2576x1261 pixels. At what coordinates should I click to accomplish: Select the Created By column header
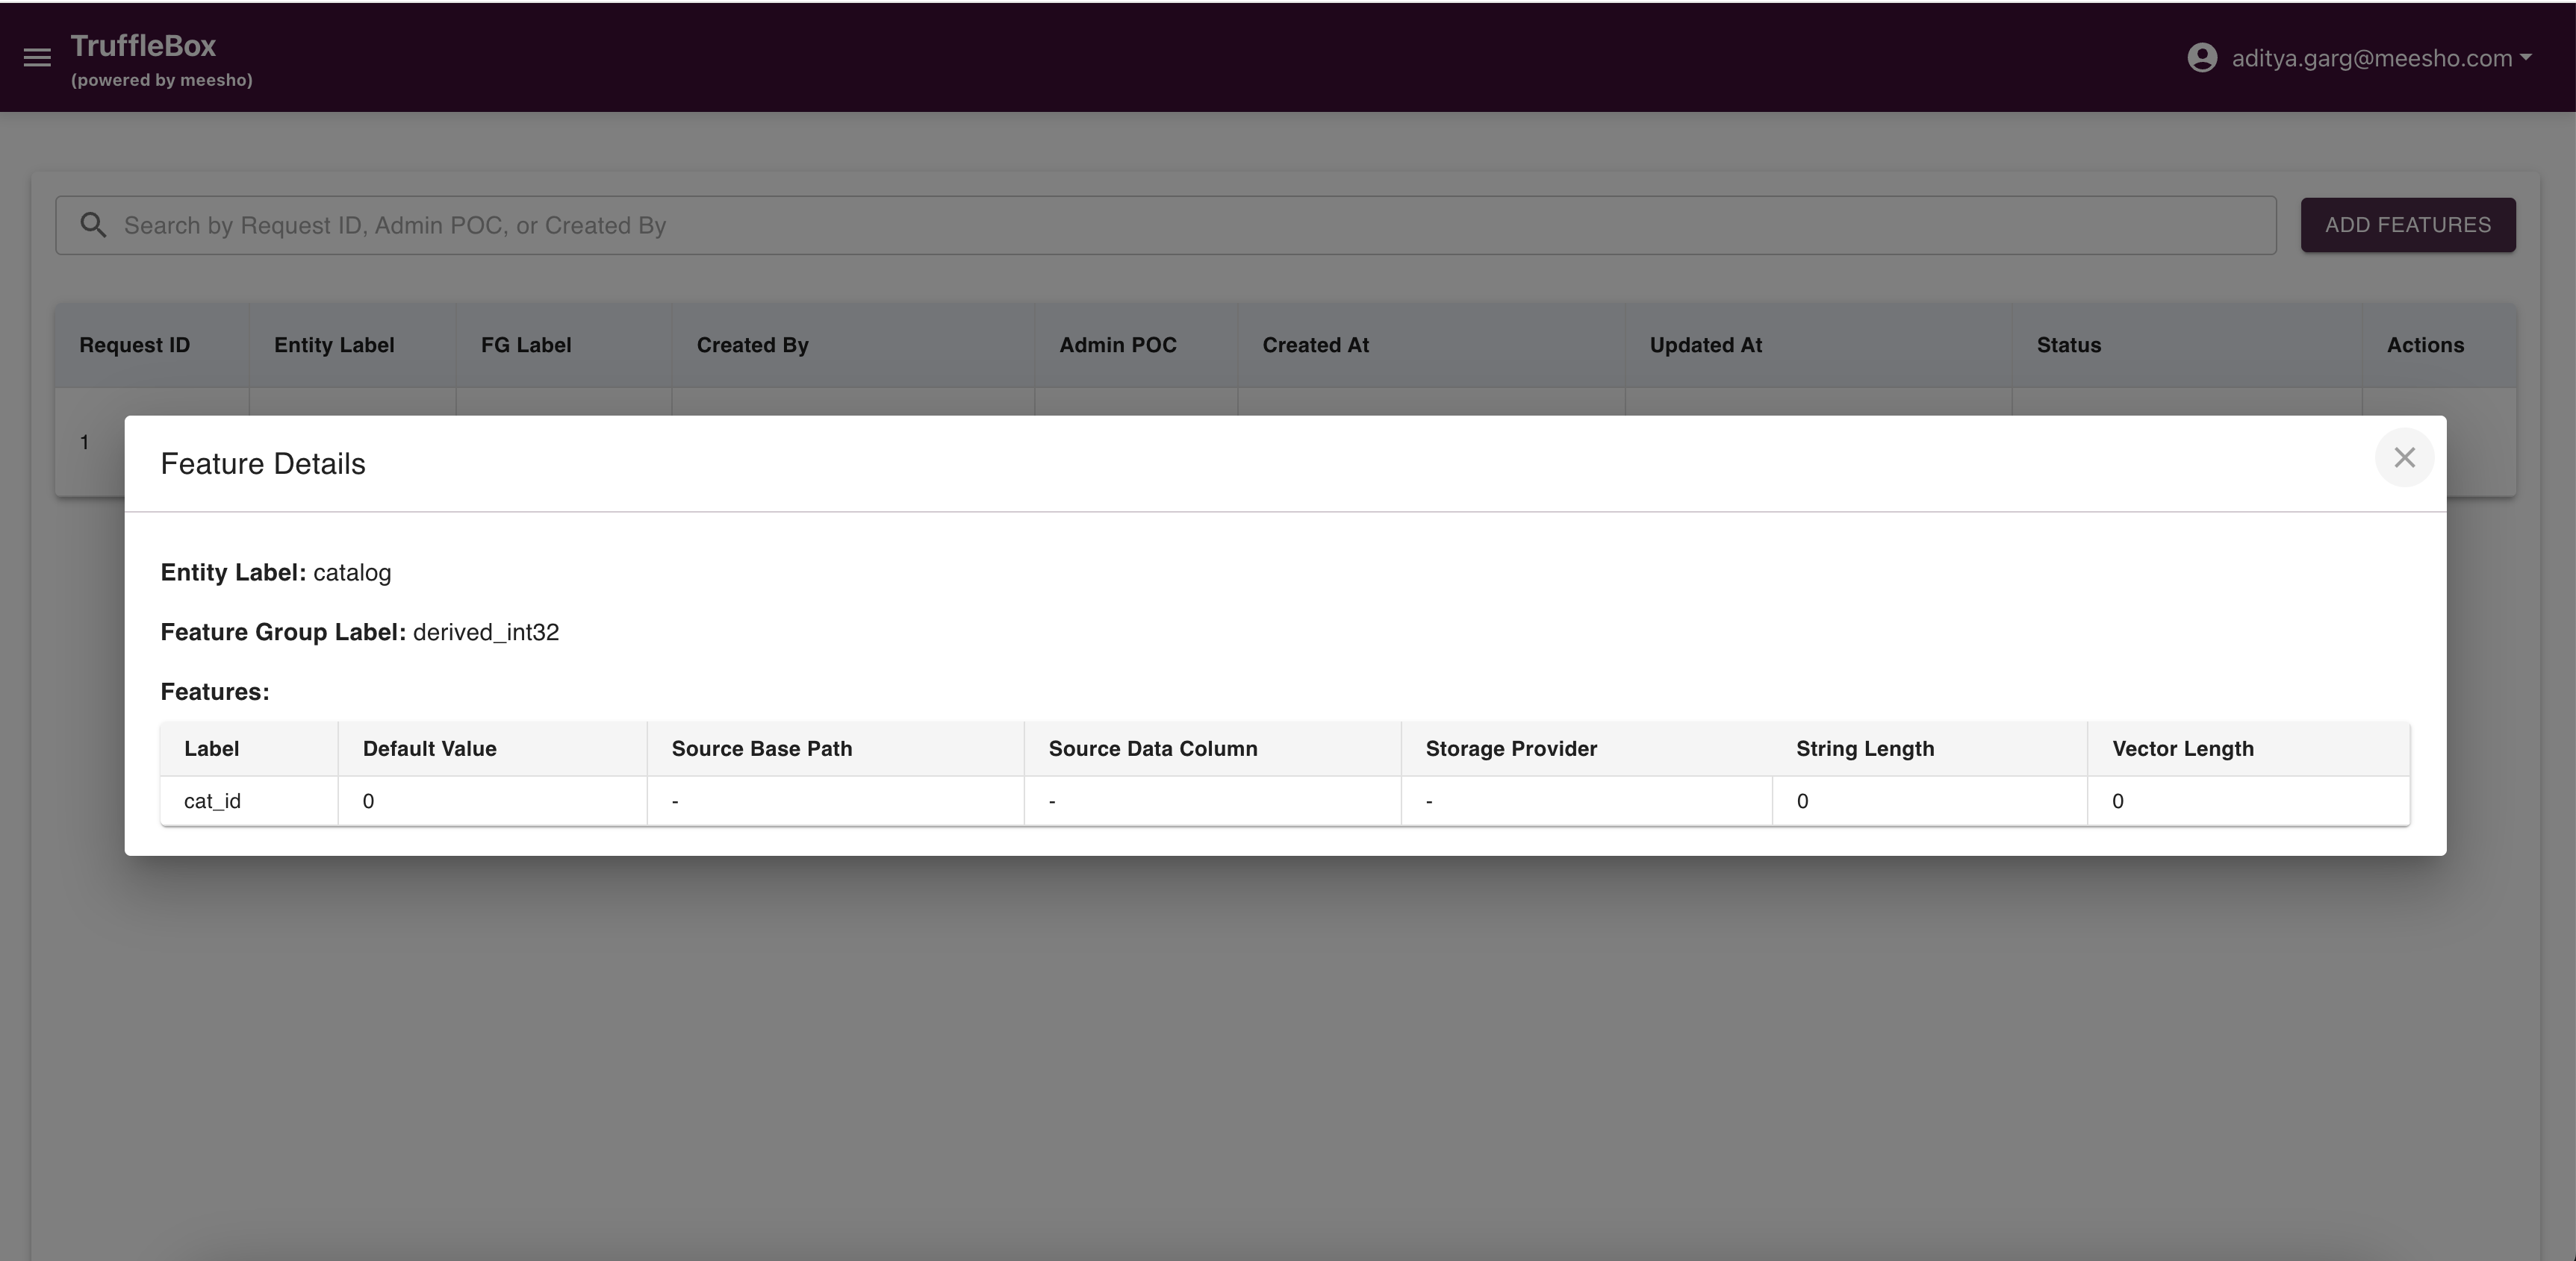[x=753, y=345]
